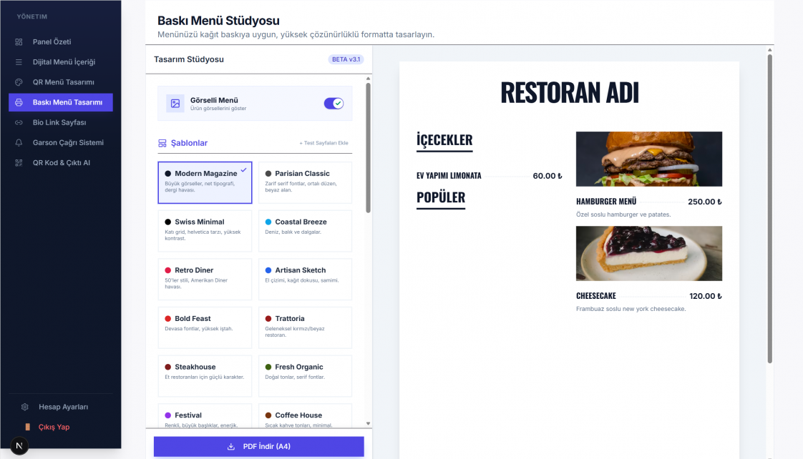Click the Hesap Ayarları gear icon

click(x=24, y=407)
